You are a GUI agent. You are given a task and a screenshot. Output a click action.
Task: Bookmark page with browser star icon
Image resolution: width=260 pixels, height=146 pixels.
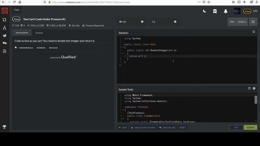[208, 2]
